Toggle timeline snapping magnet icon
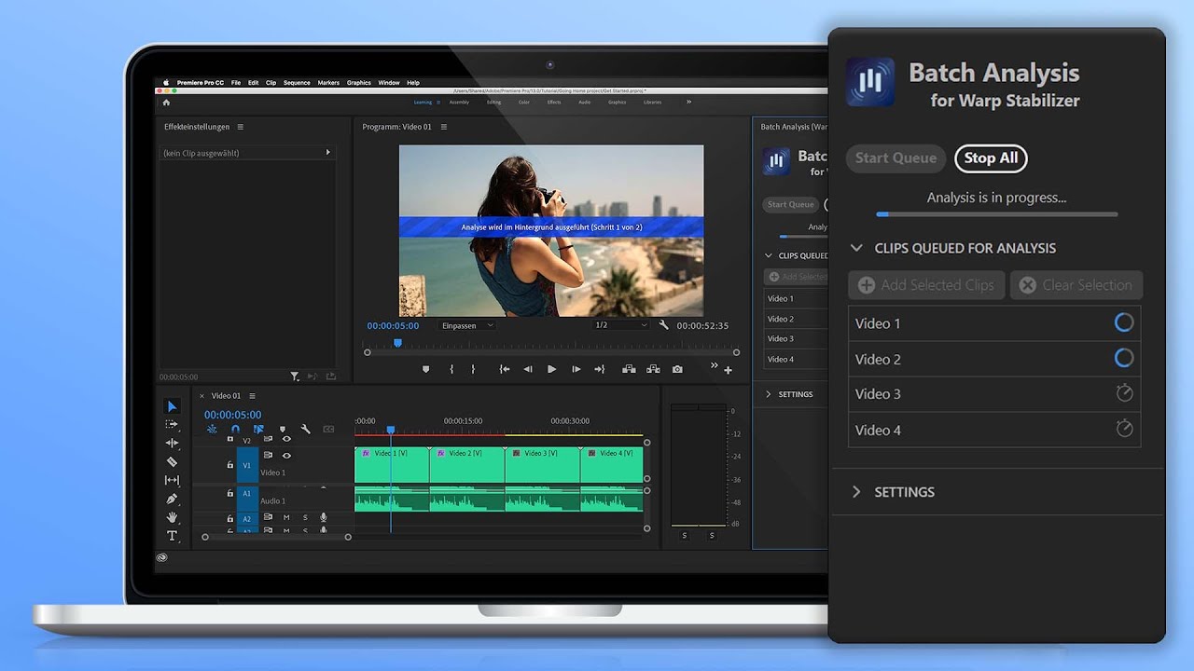The height and width of the screenshot is (671, 1194). tap(235, 430)
